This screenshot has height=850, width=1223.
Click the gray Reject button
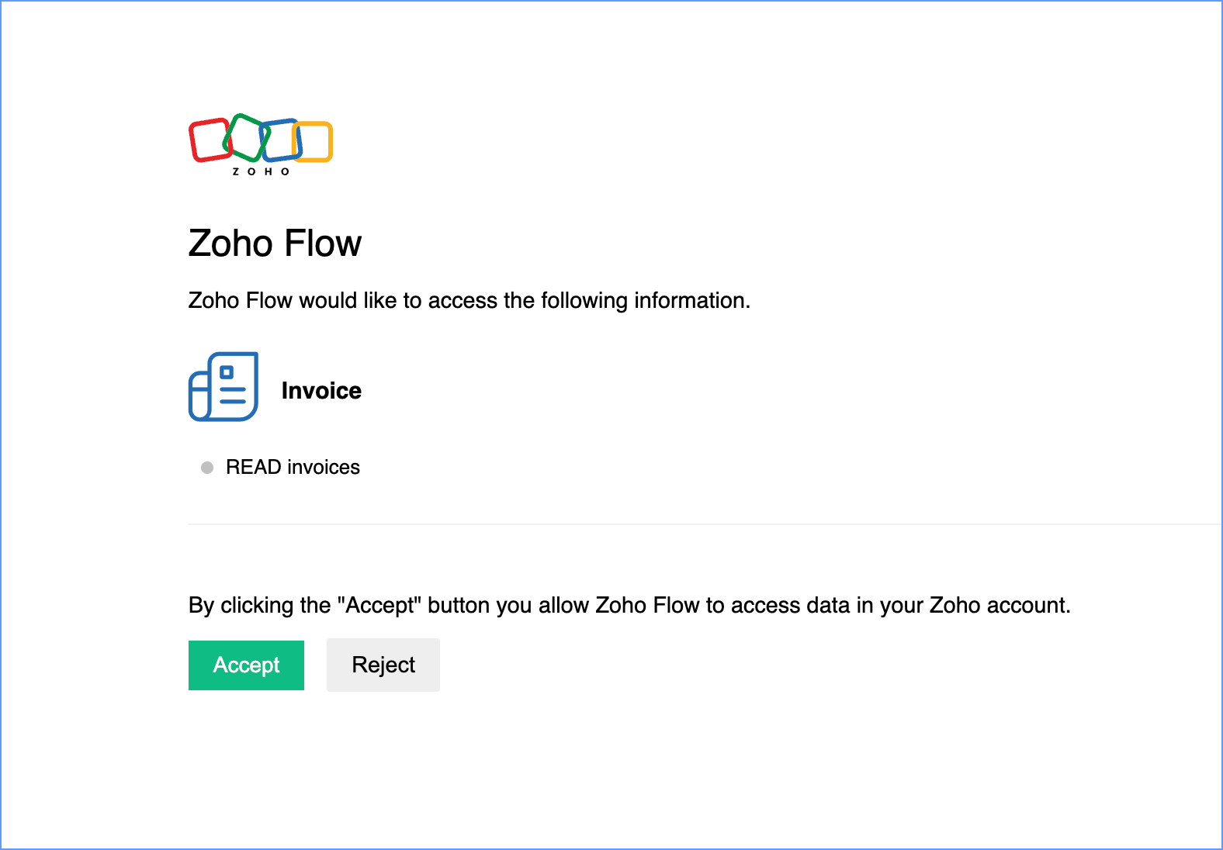383,665
